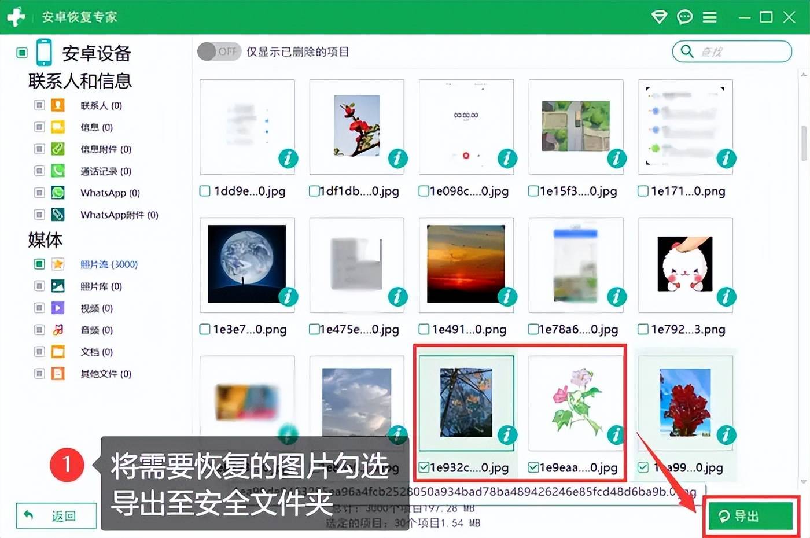Toggle the Android device root checkbox
The width and height of the screenshot is (810, 538).
click(x=22, y=53)
